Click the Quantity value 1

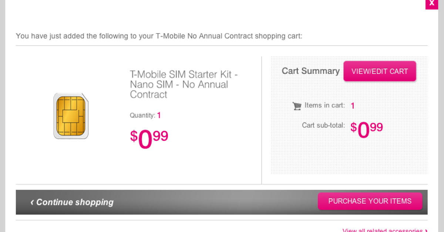click(159, 115)
